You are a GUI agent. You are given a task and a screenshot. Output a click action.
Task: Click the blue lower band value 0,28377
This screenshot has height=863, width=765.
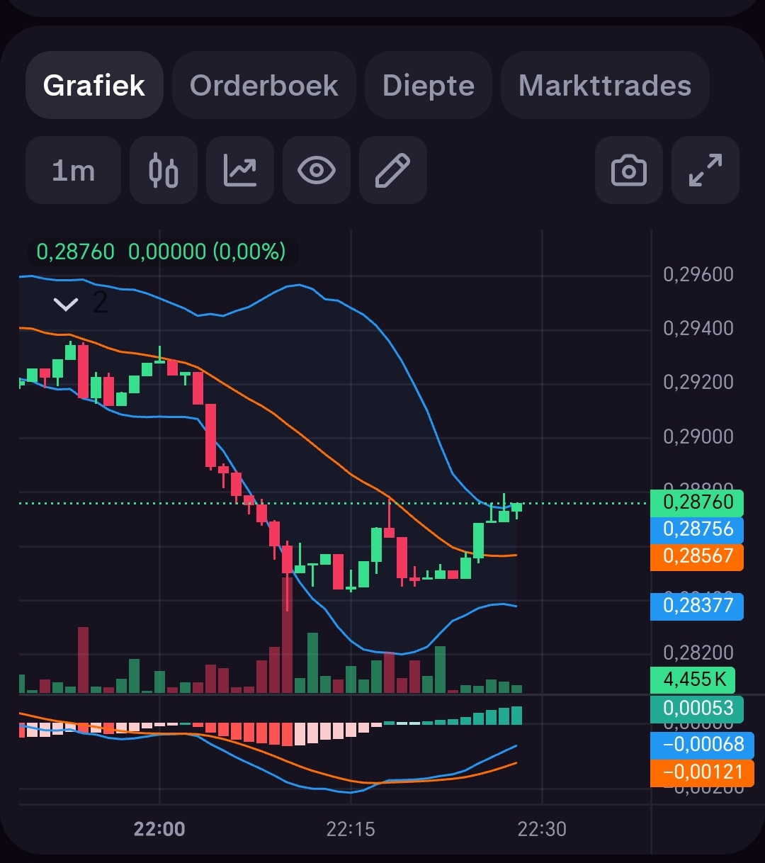[697, 606]
